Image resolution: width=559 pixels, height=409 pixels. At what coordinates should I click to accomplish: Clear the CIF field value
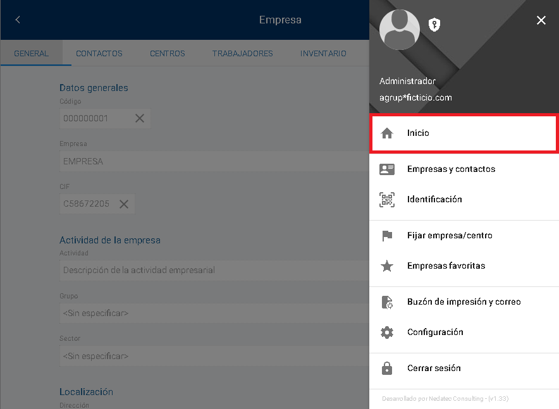tap(124, 204)
